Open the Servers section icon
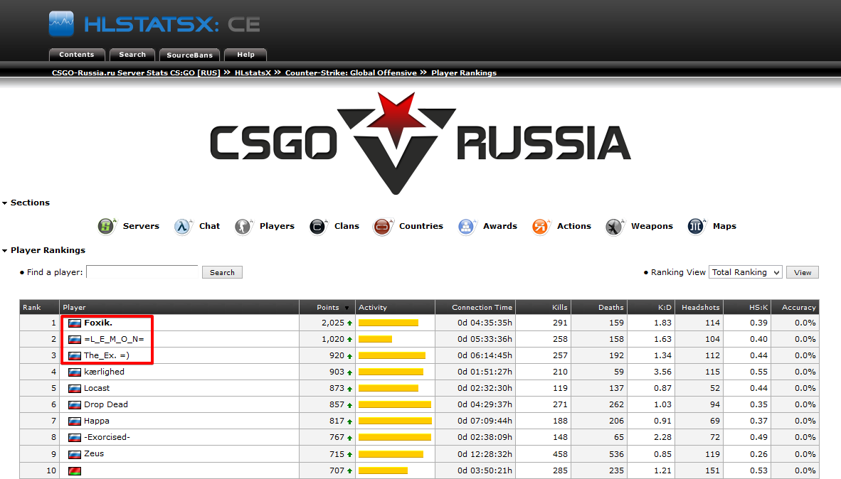This screenshot has width=841, height=479. coord(107,226)
